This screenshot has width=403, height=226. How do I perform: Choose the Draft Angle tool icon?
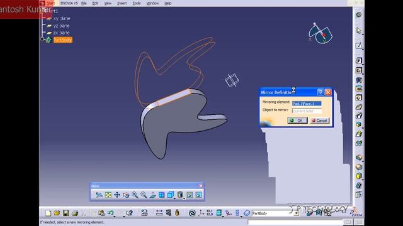[359, 176]
